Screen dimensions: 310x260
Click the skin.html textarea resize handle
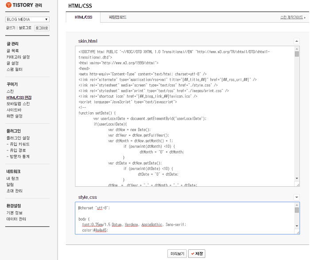(x=298, y=185)
